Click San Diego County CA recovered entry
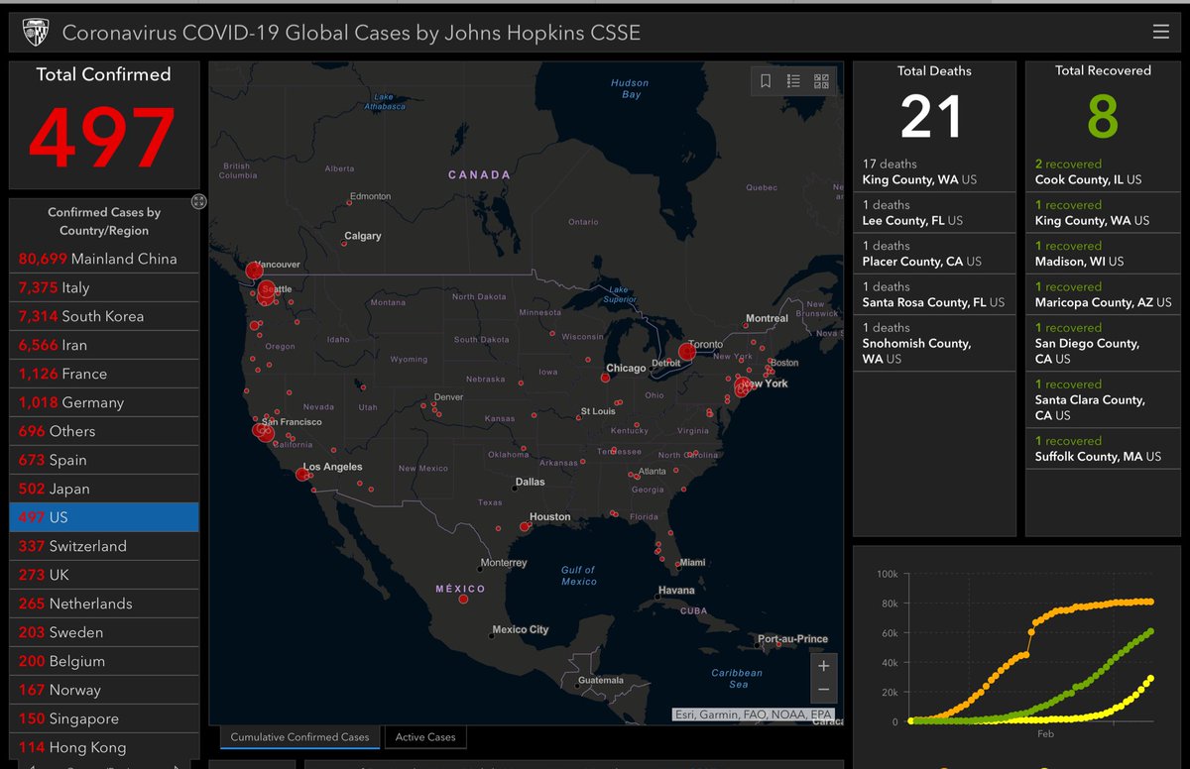Viewport: 1190px width, 769px height. click(x=1103, y=343)
